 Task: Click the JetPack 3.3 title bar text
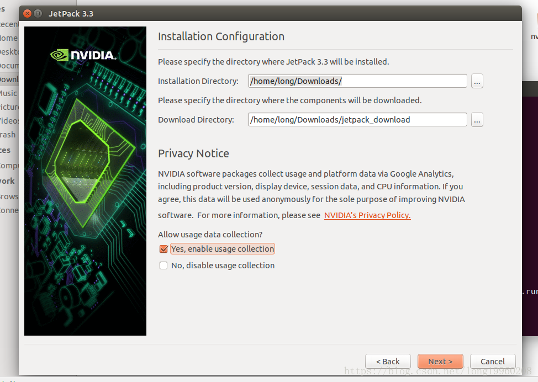(x=71, y=14)
